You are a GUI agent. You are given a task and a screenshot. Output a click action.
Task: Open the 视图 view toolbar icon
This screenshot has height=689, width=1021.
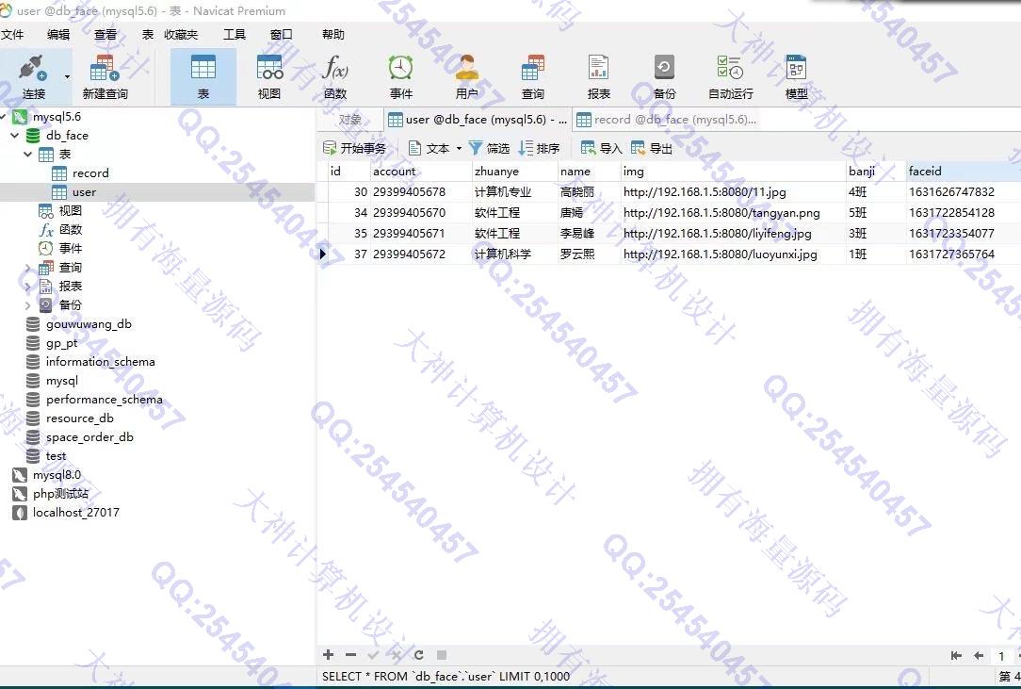(x=269, y=76)
